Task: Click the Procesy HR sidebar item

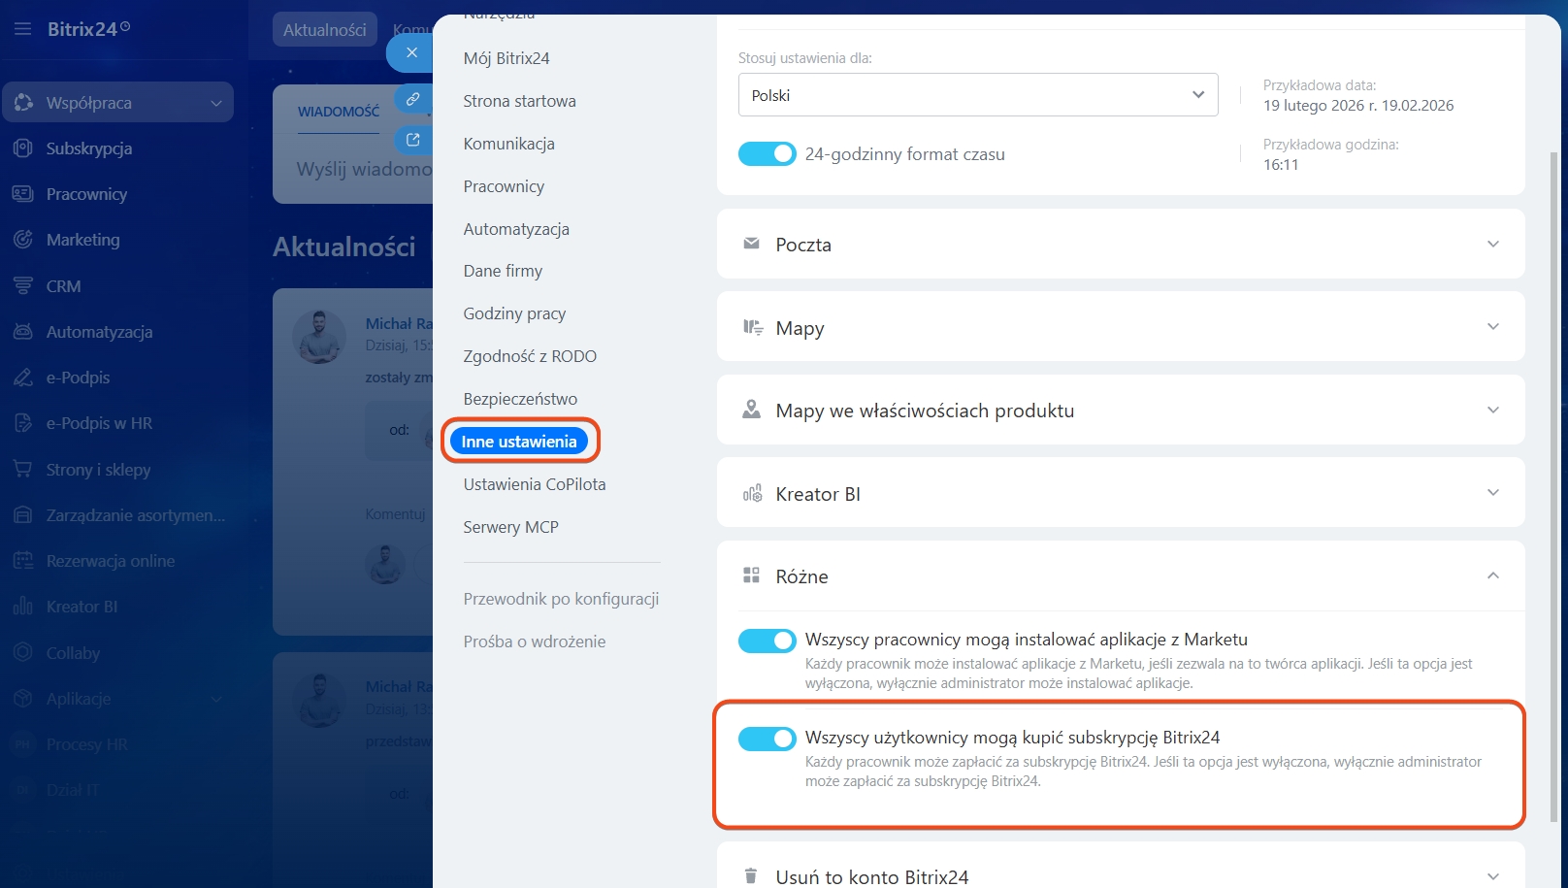Action: (87, 744)
